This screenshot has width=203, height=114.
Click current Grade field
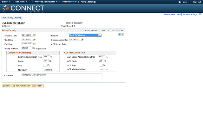(46, 61)
